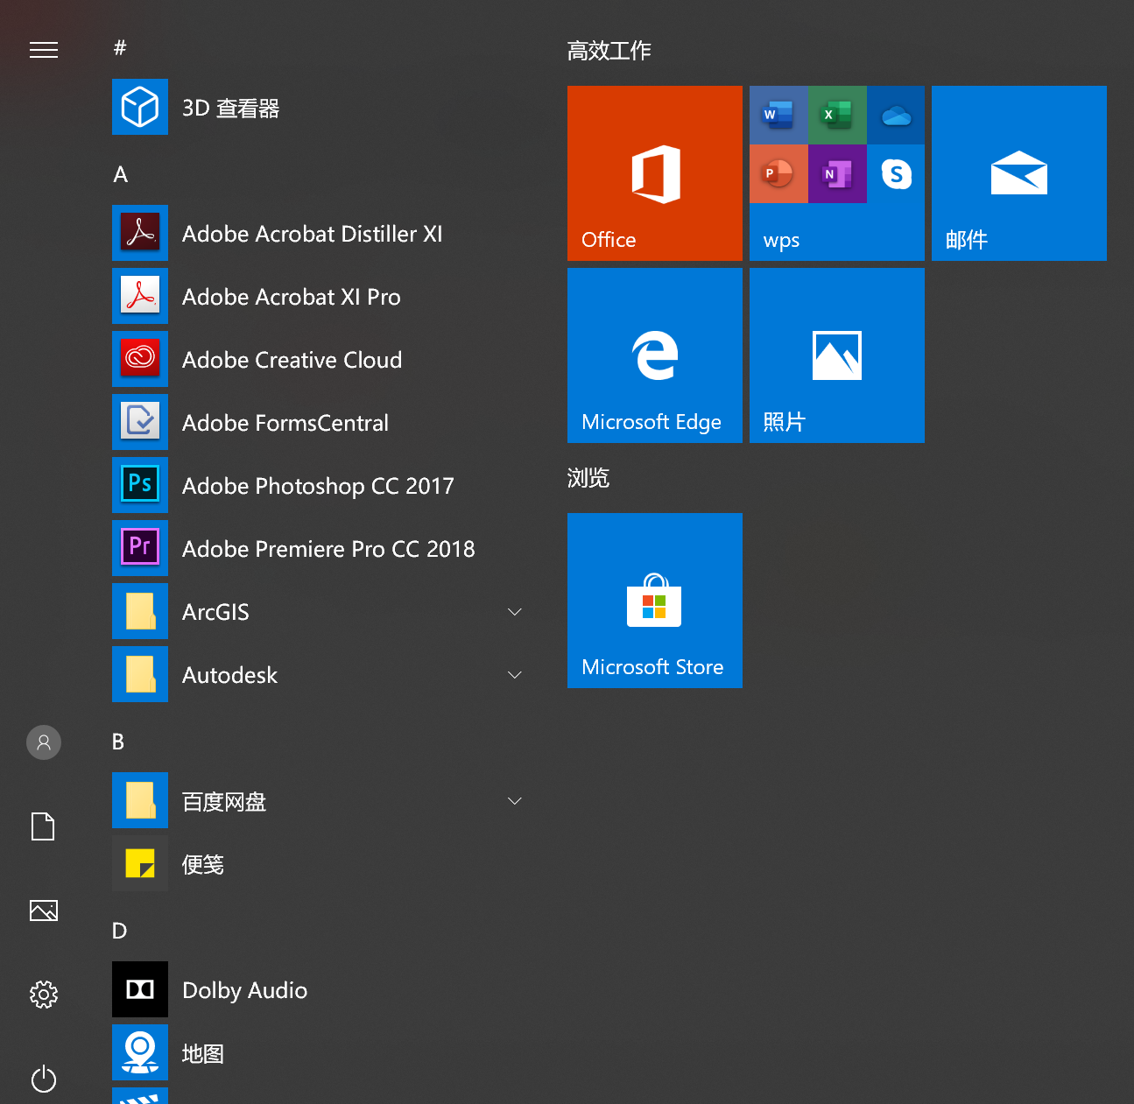Click the 'D' letter section header
The height and width of the screenshot is (1104, 1134).
pyautogui.click(x=120, y=931)
